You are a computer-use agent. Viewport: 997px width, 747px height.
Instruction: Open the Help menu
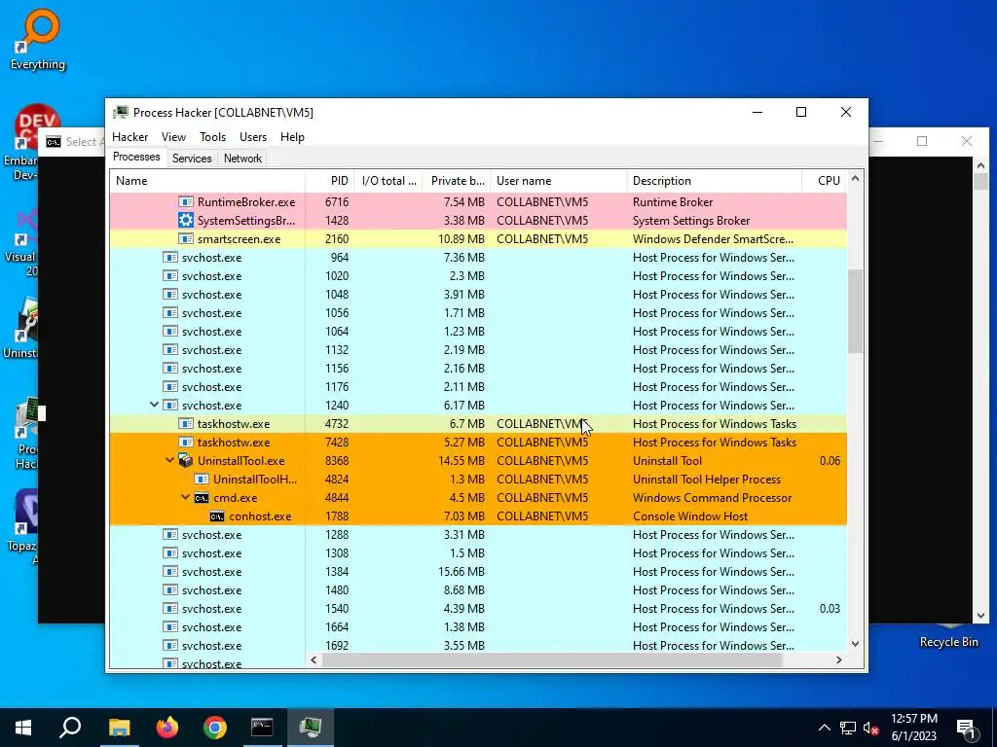(x=292, y=137)
